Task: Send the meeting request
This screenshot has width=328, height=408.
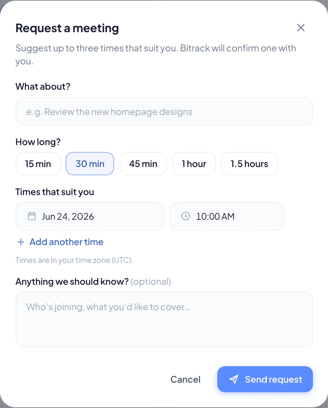Action: (x=265, y=379)
